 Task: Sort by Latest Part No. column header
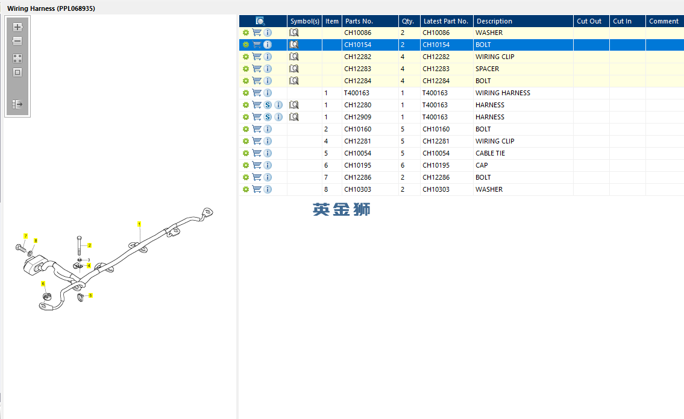coord(447,21)
